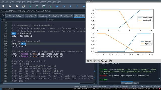This screenshot has height=90, width=161.
Task: Activate zoom-to-rectangle tool in figure
Action: 102,61
